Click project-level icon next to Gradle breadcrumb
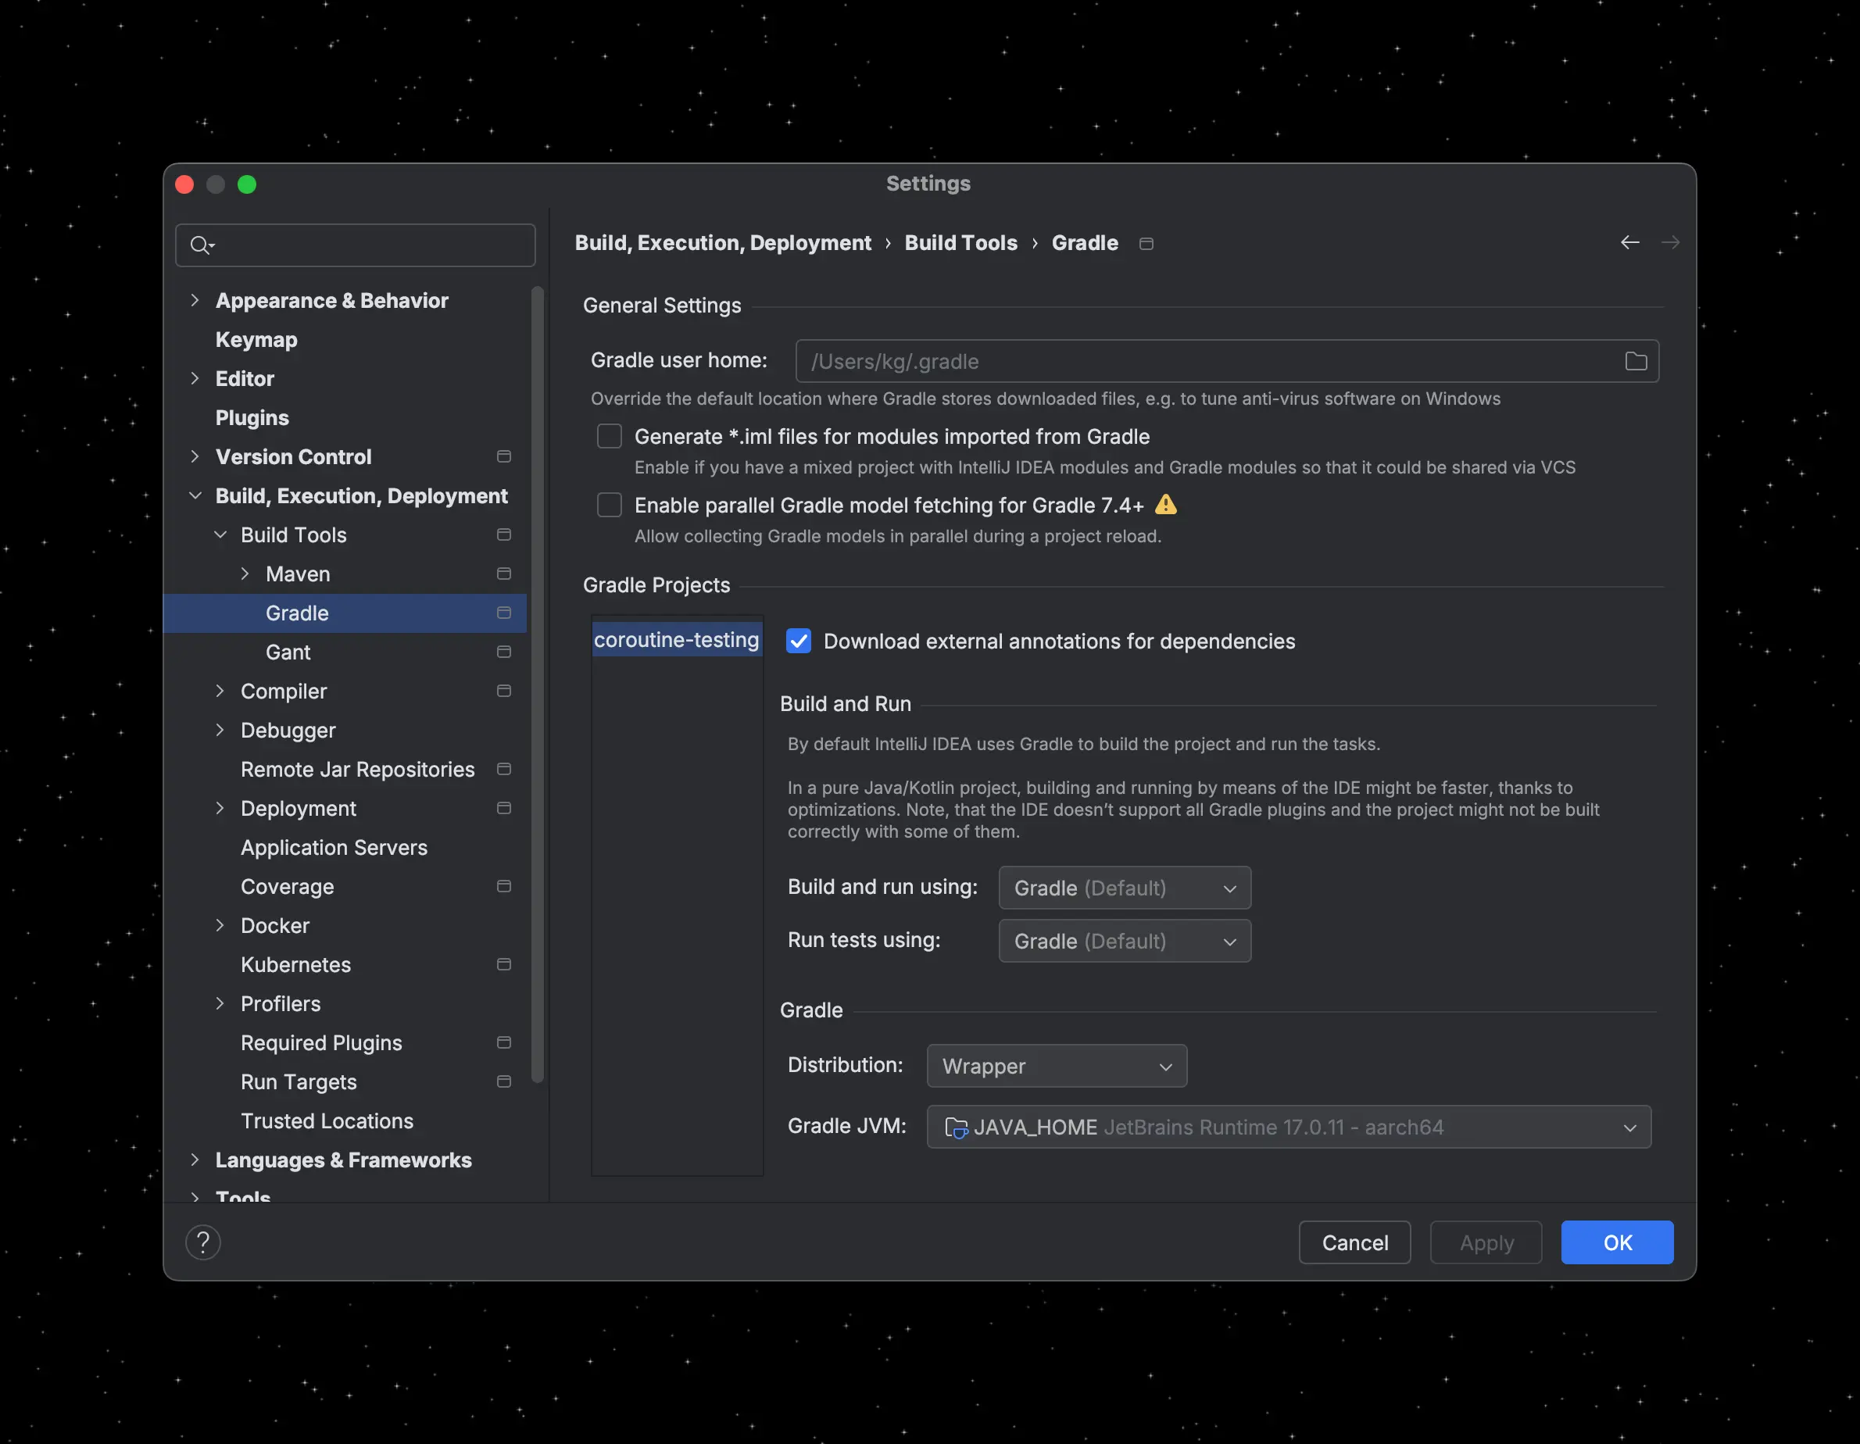This screenshot has height=1444, width=1860. coord(1146,244)
